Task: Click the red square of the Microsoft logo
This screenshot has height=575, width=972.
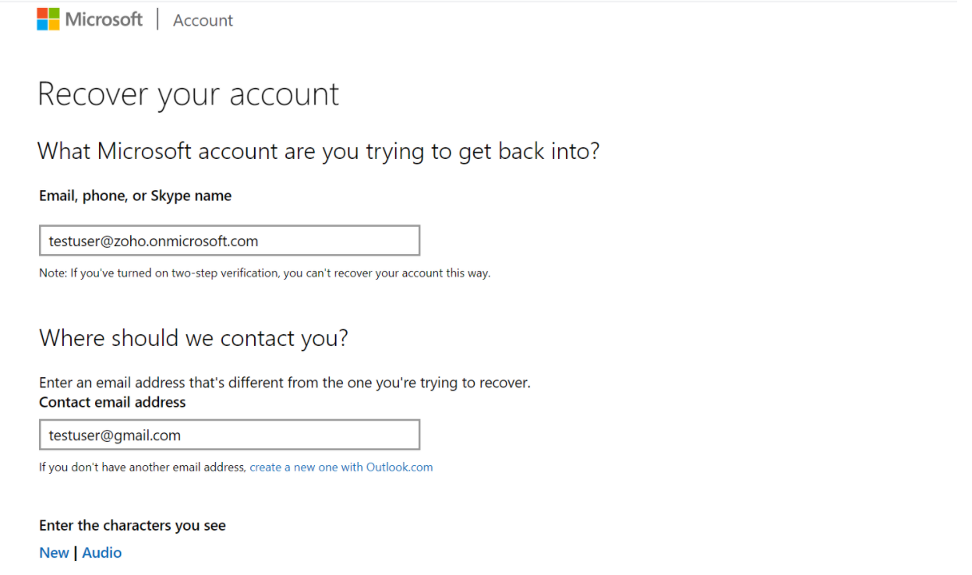Action: click(x=42, y=13)
